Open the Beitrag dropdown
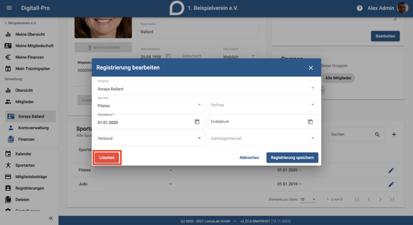413x225 pixels. [263, 105]
